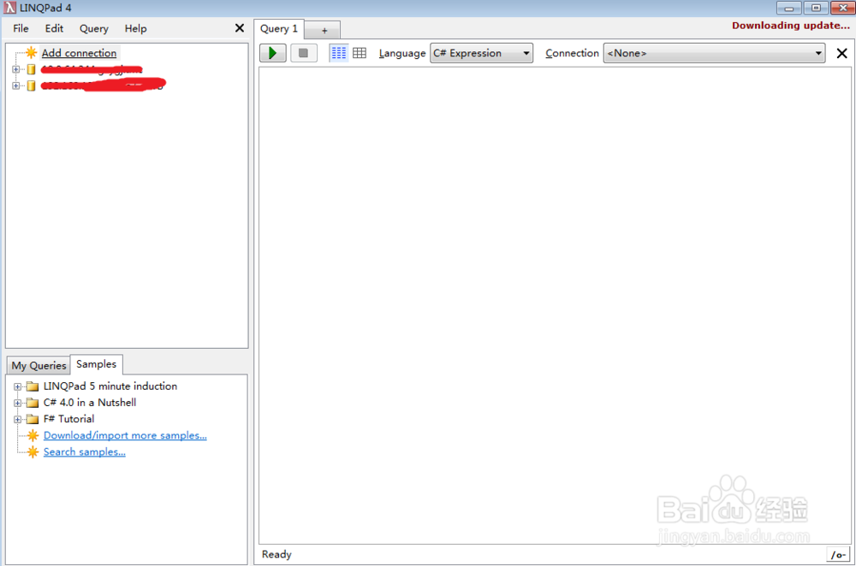This screenshot has width=856, height=566.
Task: Select the second redacted database connection icon
Action: pyautogui.click(x=31, y=85)
